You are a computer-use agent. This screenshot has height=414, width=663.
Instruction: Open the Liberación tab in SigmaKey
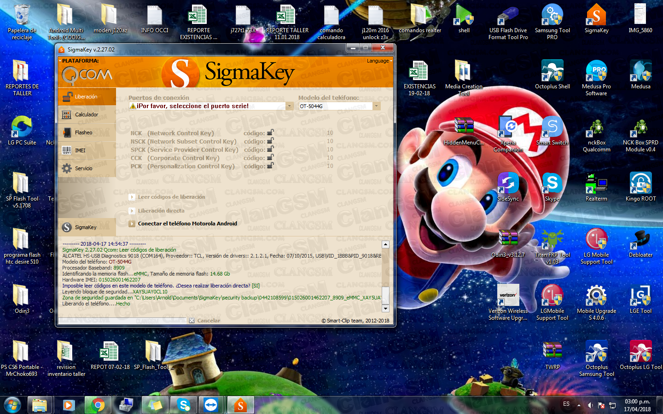(x=87, y=97)
